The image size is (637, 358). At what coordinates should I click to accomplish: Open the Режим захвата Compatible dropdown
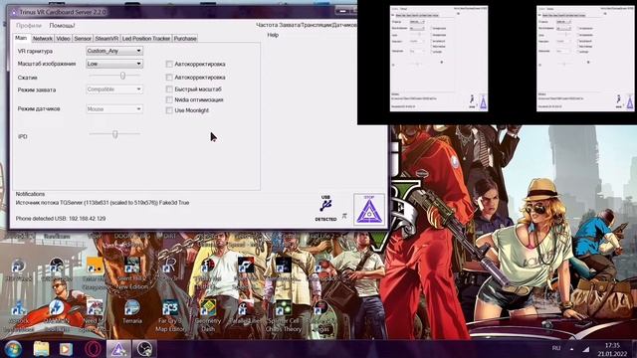pyautogui.click(x=114, y=89)
